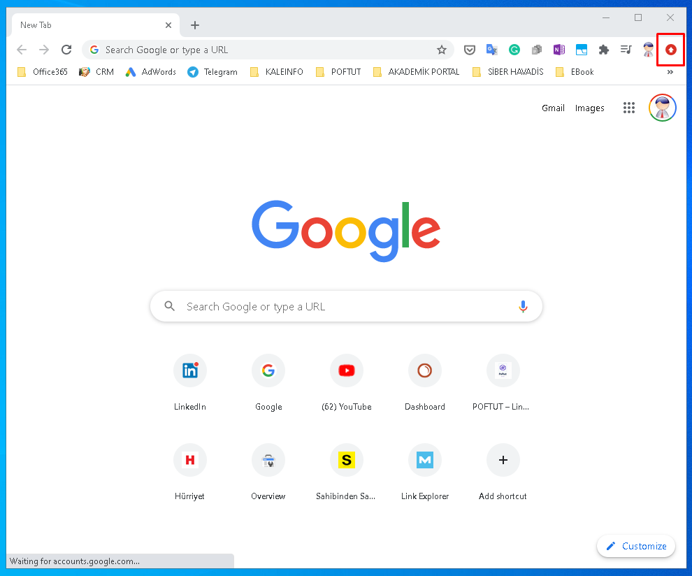Click Add shortcut plus tile
692x576 pixels.
[x=503, y=473]
